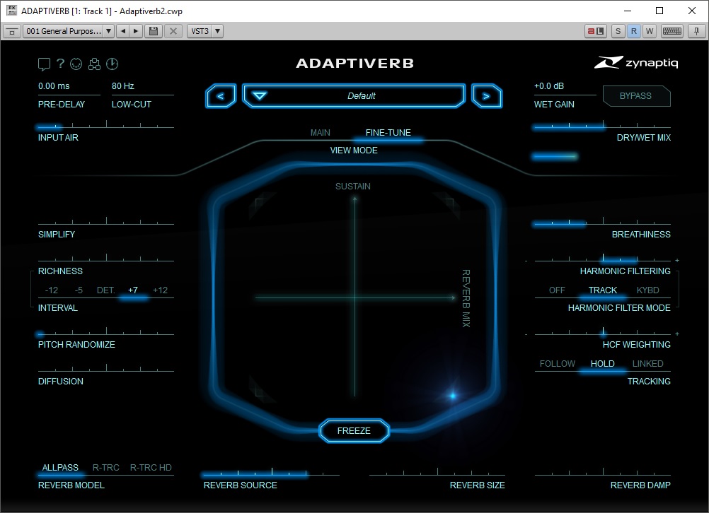Viewport: 709px width, 513px height.
Task: Select R-TRC reverb model
Action: click(106, 468)
